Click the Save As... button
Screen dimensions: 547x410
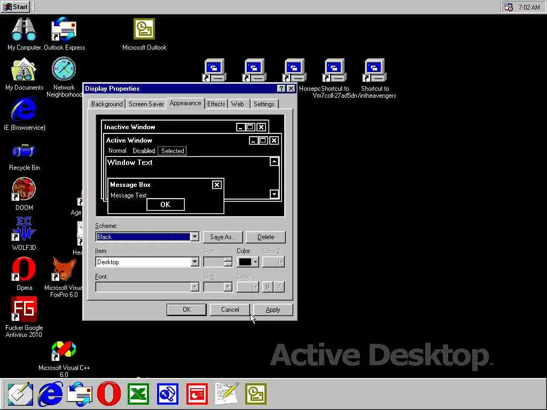223,237
